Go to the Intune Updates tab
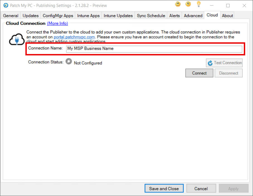This screenshot has height=196, width=253. [x=118, y=16]
